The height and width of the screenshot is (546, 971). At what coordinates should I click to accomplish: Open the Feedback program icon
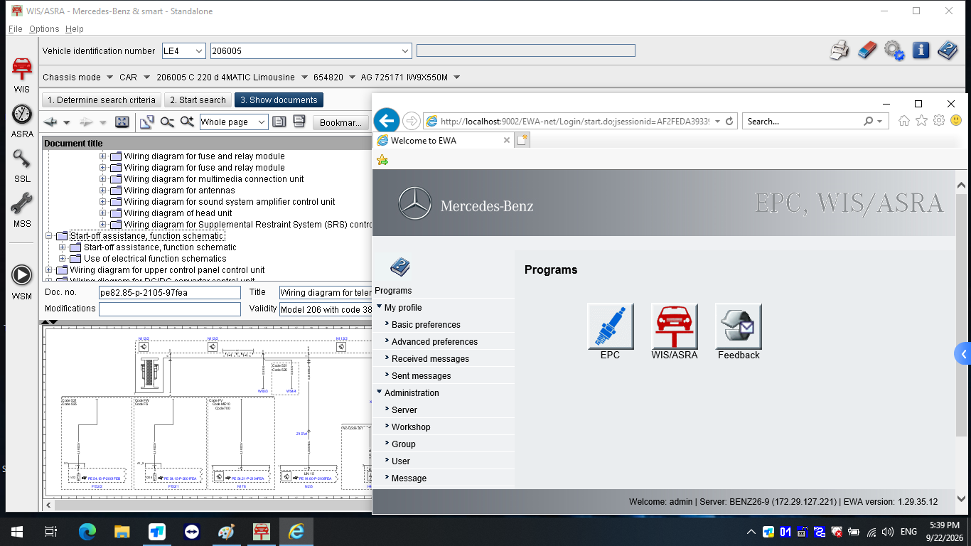[739, 326]
